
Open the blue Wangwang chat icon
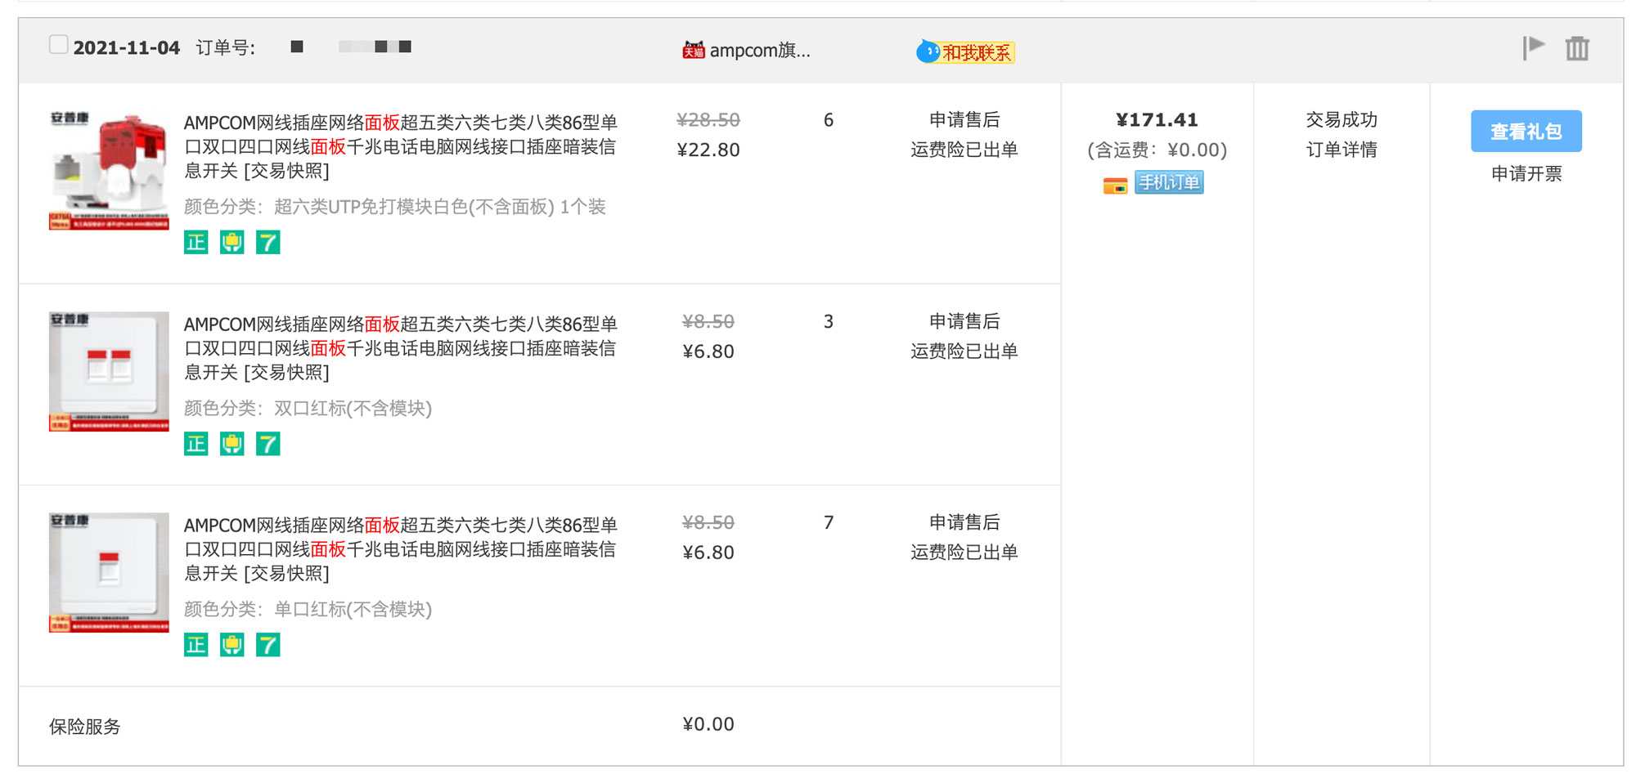click(928, 52)
